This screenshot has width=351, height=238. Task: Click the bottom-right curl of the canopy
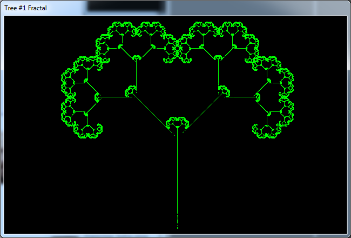pyautogui.click(x=258, y=130)
